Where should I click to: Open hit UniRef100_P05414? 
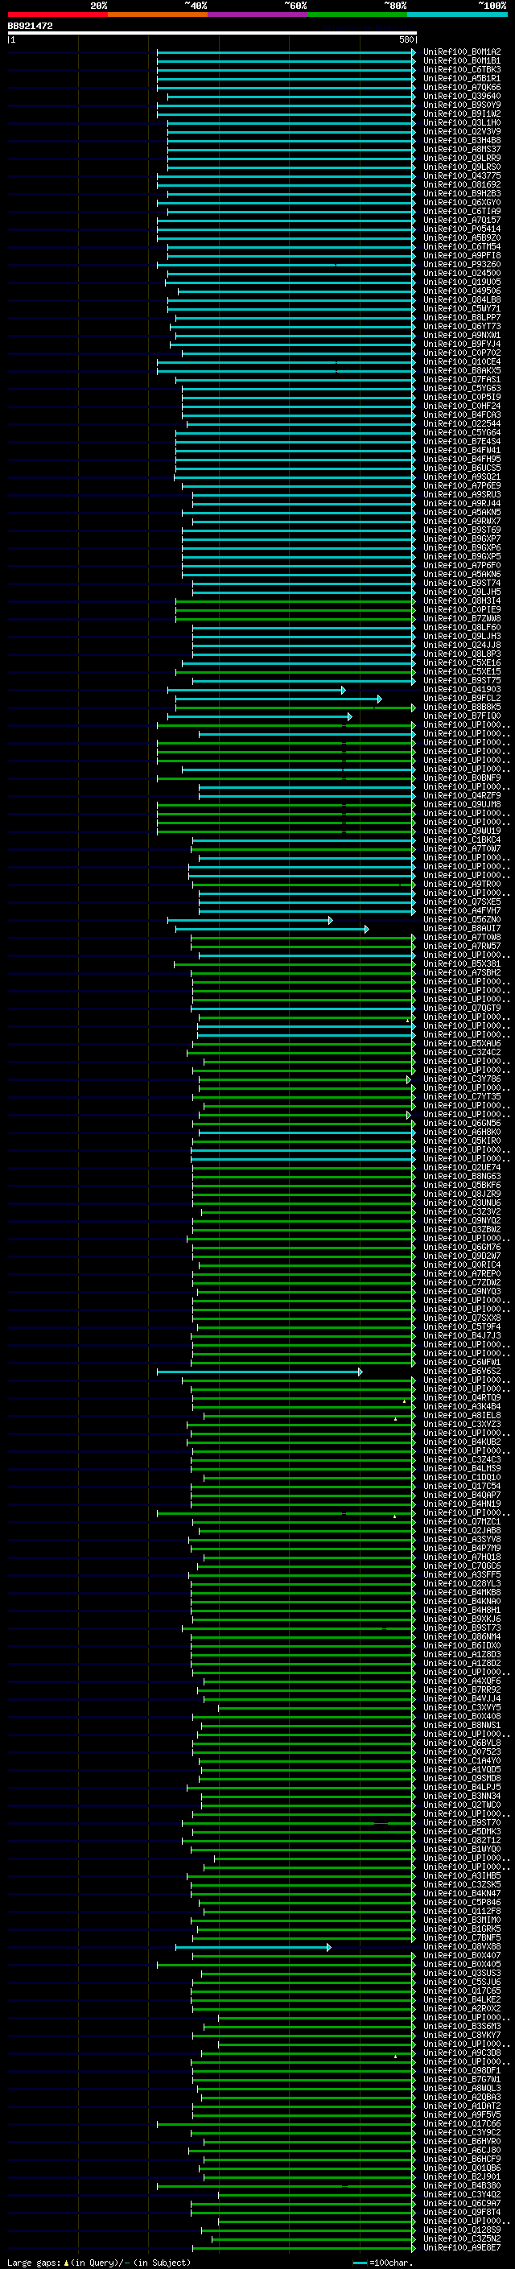coord(461,229)
